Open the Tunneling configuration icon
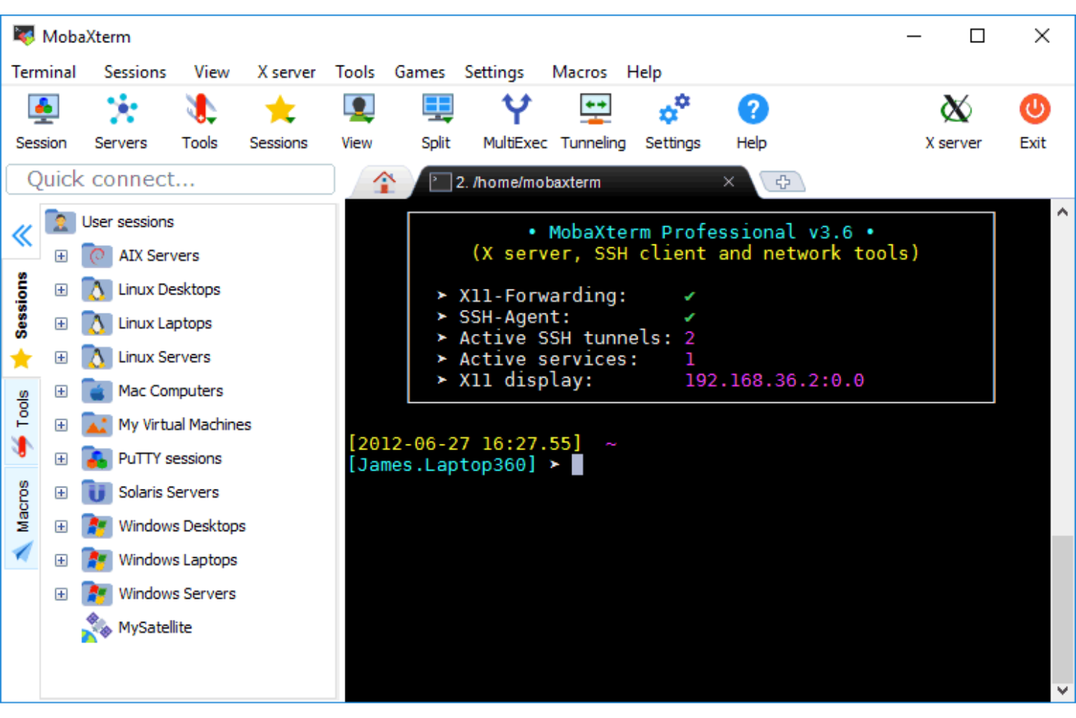This screenshot has height=718, width=1076. [x=593, y=120]
